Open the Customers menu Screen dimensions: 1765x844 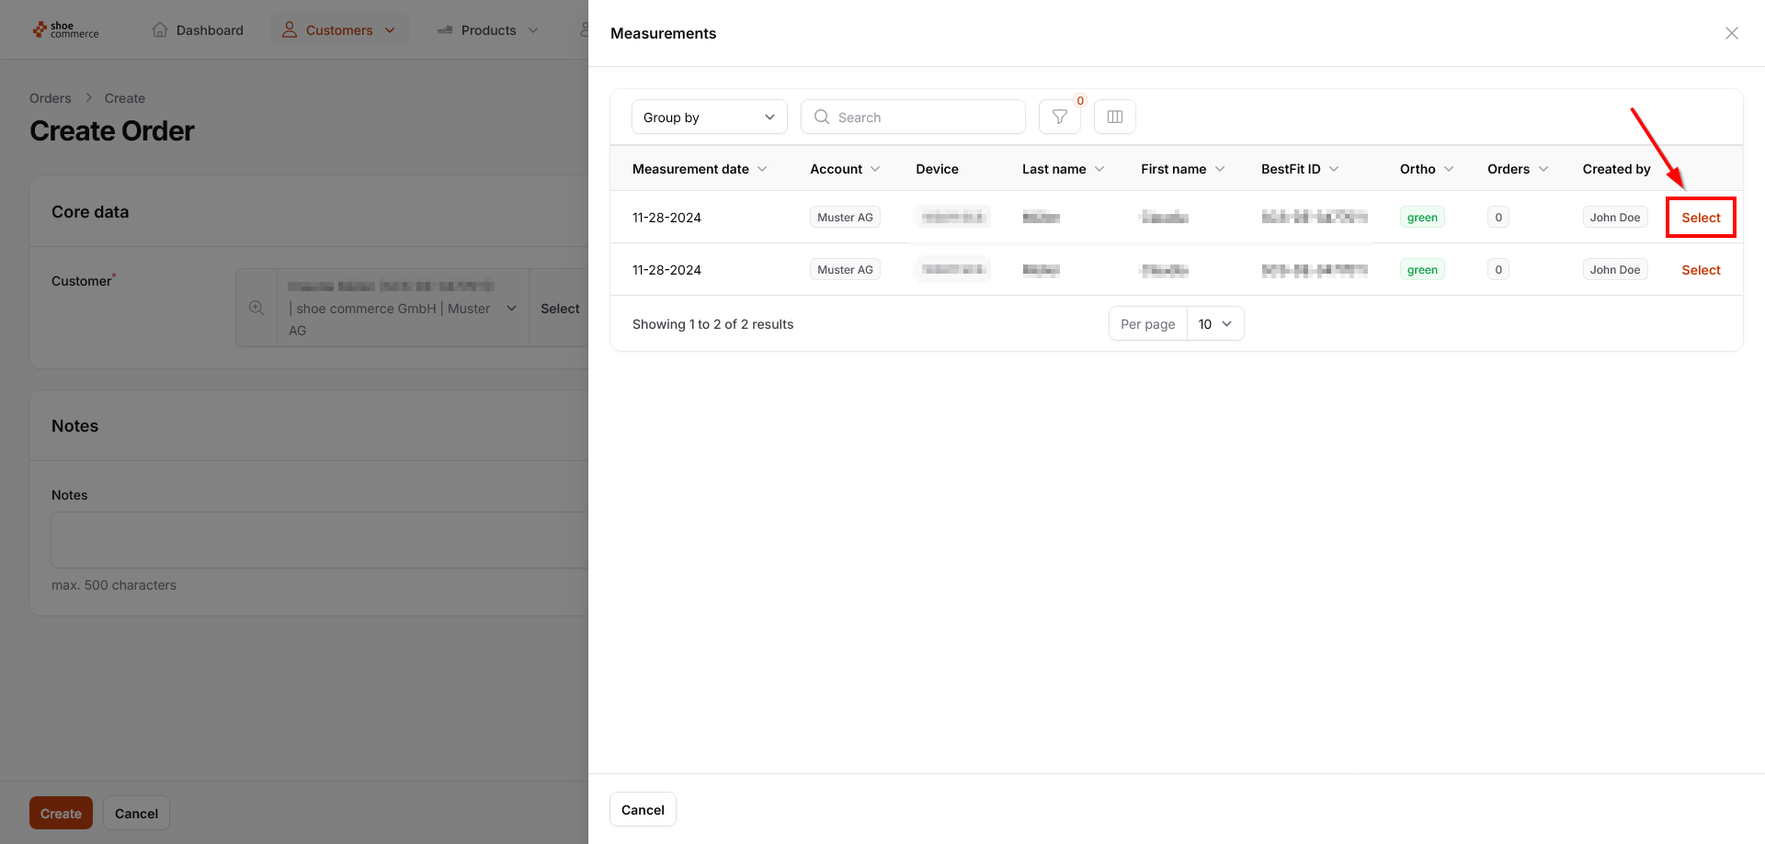pyautogui.click(x=339, y=30)
